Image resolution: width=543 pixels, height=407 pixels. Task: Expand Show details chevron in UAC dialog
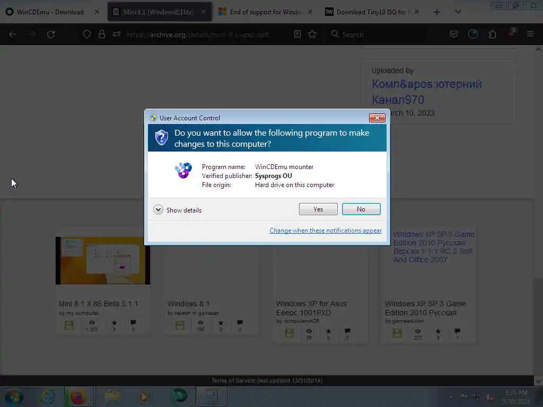[158, 210]
